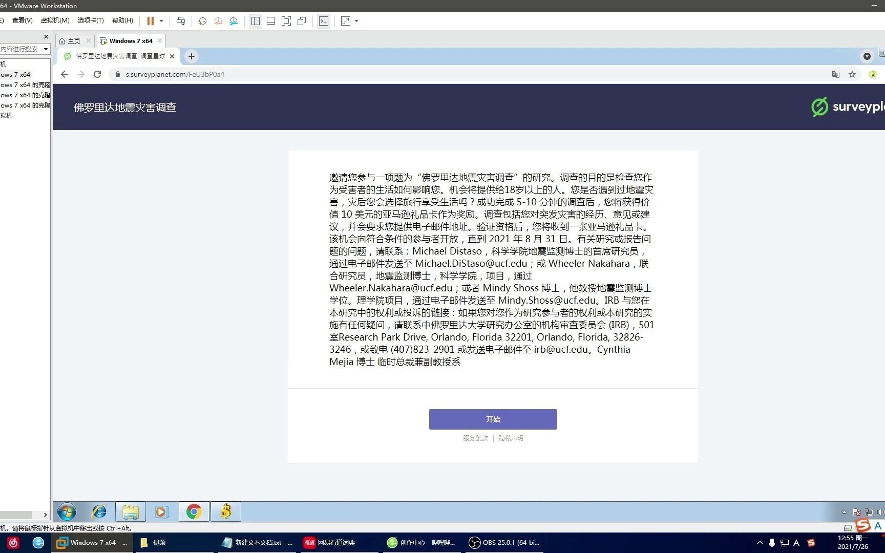Open Internet Explorer from Windows 7 taskbar
The image size is (885, 553).
click(99, 512)
